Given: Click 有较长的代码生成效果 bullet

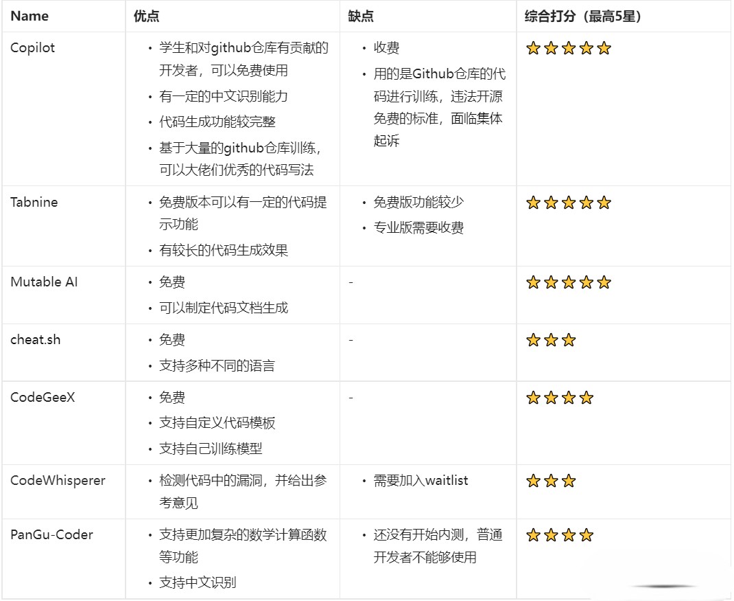Looking at the screenshot, I should pyautogui.click(x=224, y=250).
